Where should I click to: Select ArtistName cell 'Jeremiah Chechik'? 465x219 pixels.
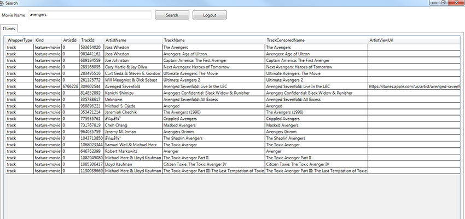133,112
